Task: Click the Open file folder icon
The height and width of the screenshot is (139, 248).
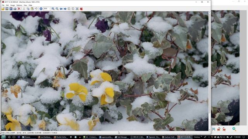Action: pos(3,9)
